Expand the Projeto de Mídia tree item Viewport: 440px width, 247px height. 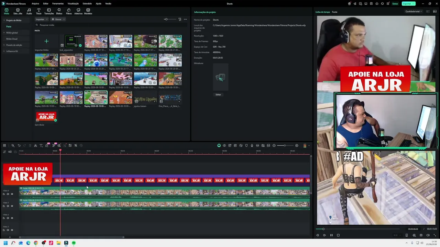(4, 20)
